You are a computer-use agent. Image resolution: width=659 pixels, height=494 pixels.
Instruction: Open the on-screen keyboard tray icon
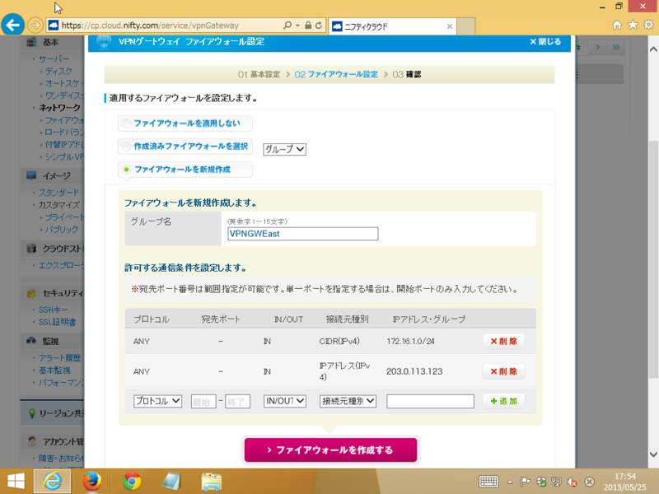(488, 481)
